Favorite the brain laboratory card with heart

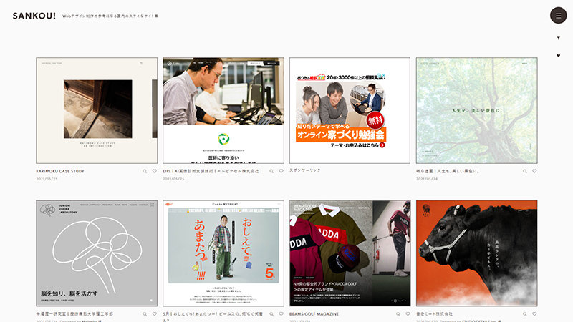click(154, 313)
